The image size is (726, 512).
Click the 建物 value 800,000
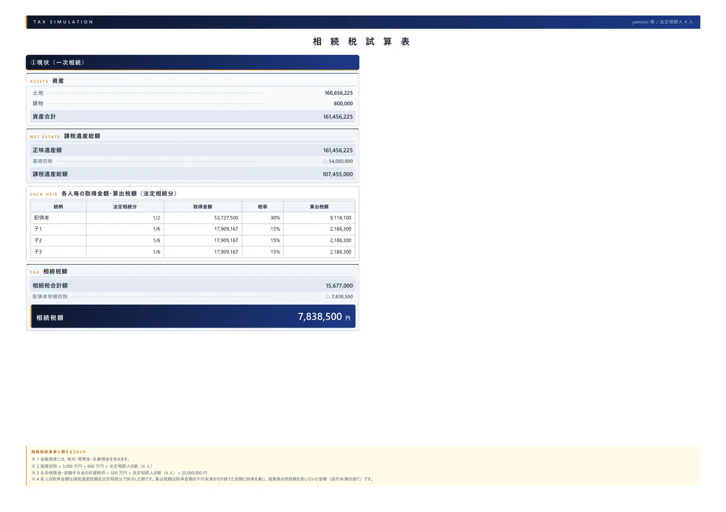(343, 104)
